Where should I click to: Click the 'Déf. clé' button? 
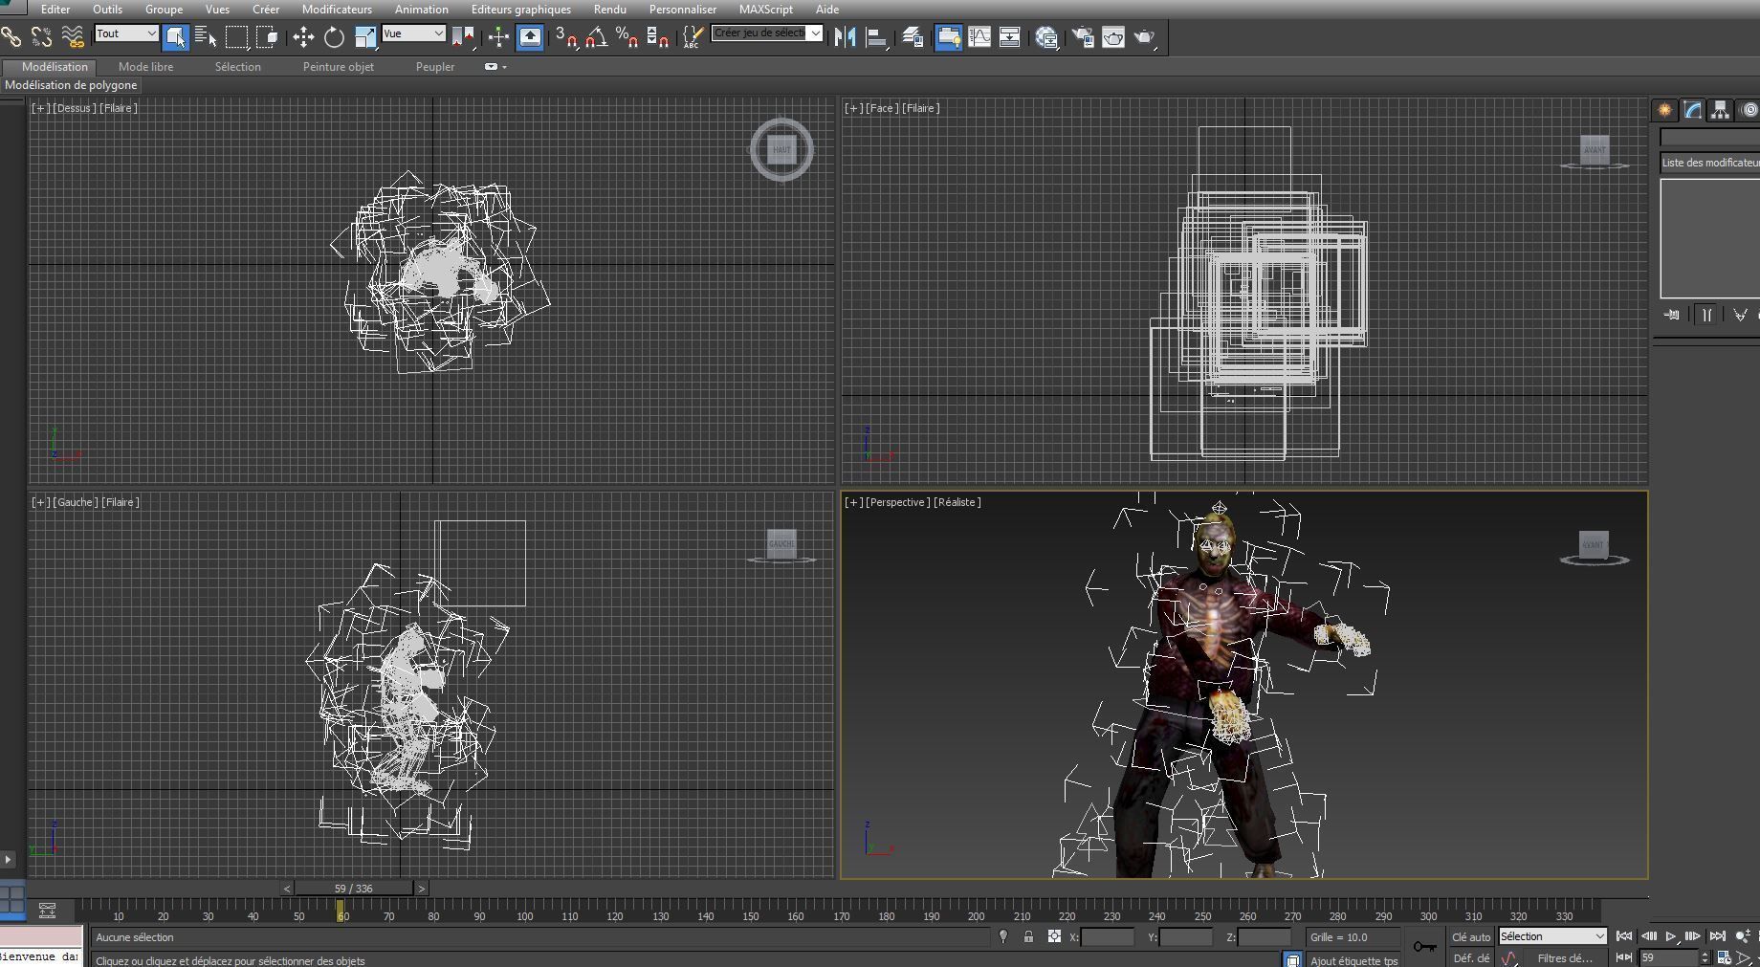[x=1470, y=957]
